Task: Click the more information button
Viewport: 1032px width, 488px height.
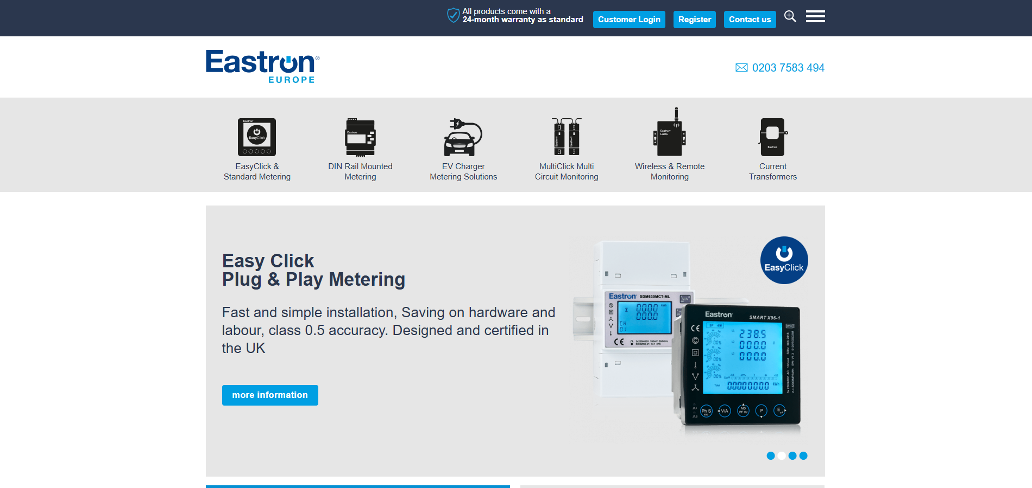Action: point(270,395)
